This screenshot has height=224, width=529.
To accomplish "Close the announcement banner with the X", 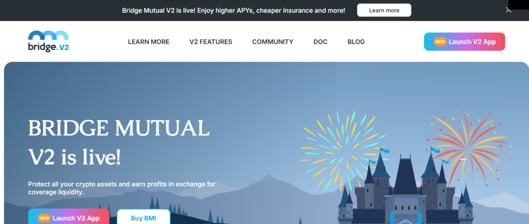I will point(508,10).
